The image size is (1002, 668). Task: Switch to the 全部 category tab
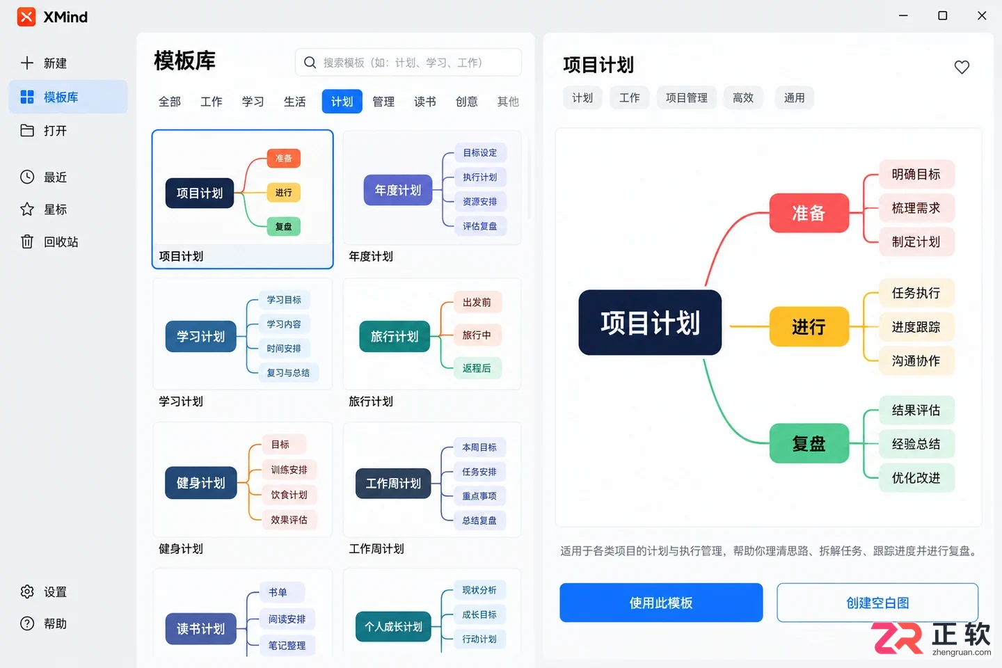pyautogui.click(x=170, y=102)
